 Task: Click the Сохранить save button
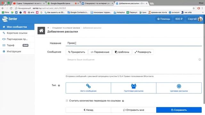[179, 110]
